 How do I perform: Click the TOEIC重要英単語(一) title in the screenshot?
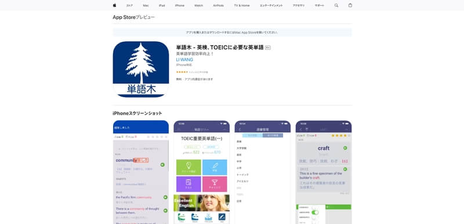click(201, 138)
